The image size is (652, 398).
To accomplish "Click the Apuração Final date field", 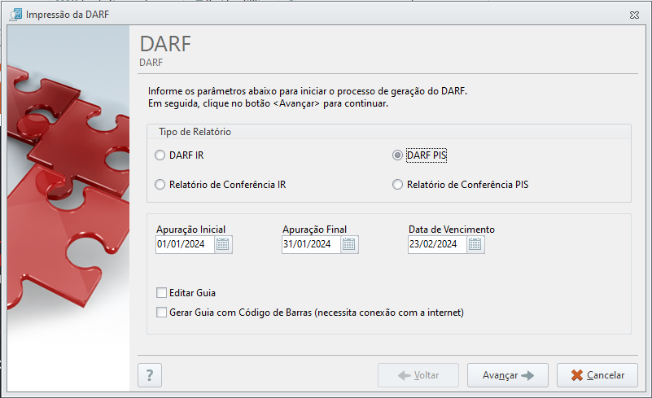I will (x=311, y=244).
